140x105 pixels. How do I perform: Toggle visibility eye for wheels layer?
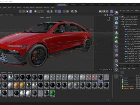139,78
